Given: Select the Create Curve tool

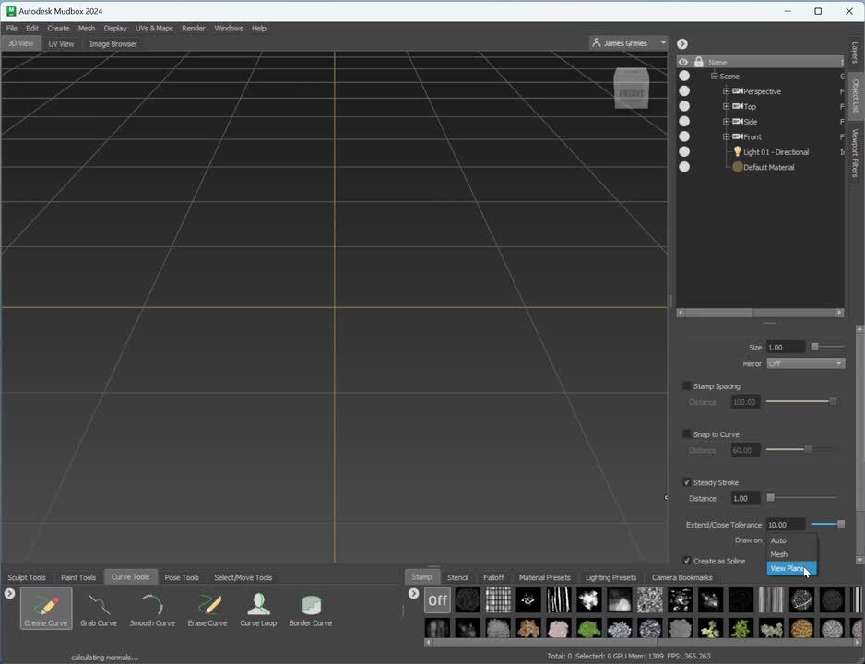Looking at the screenshot, I should (45, 608).
